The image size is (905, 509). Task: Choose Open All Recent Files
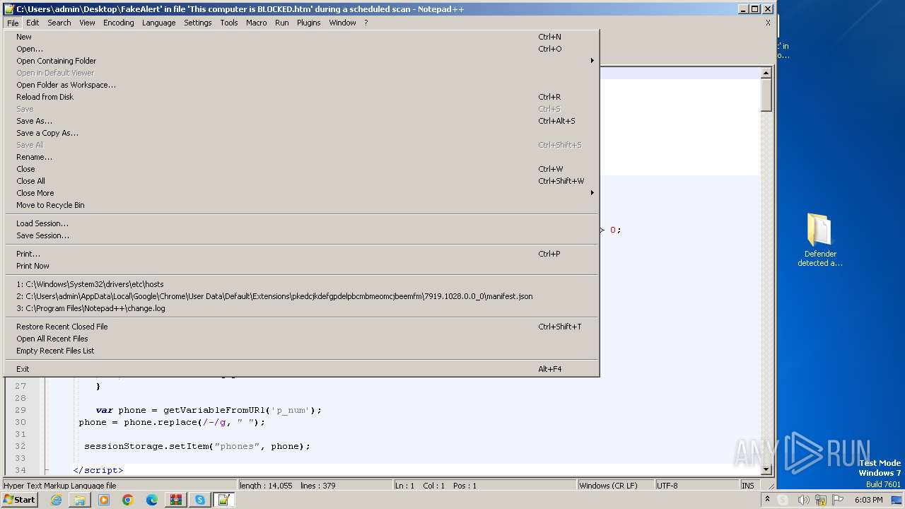click(x=302, y=339)
